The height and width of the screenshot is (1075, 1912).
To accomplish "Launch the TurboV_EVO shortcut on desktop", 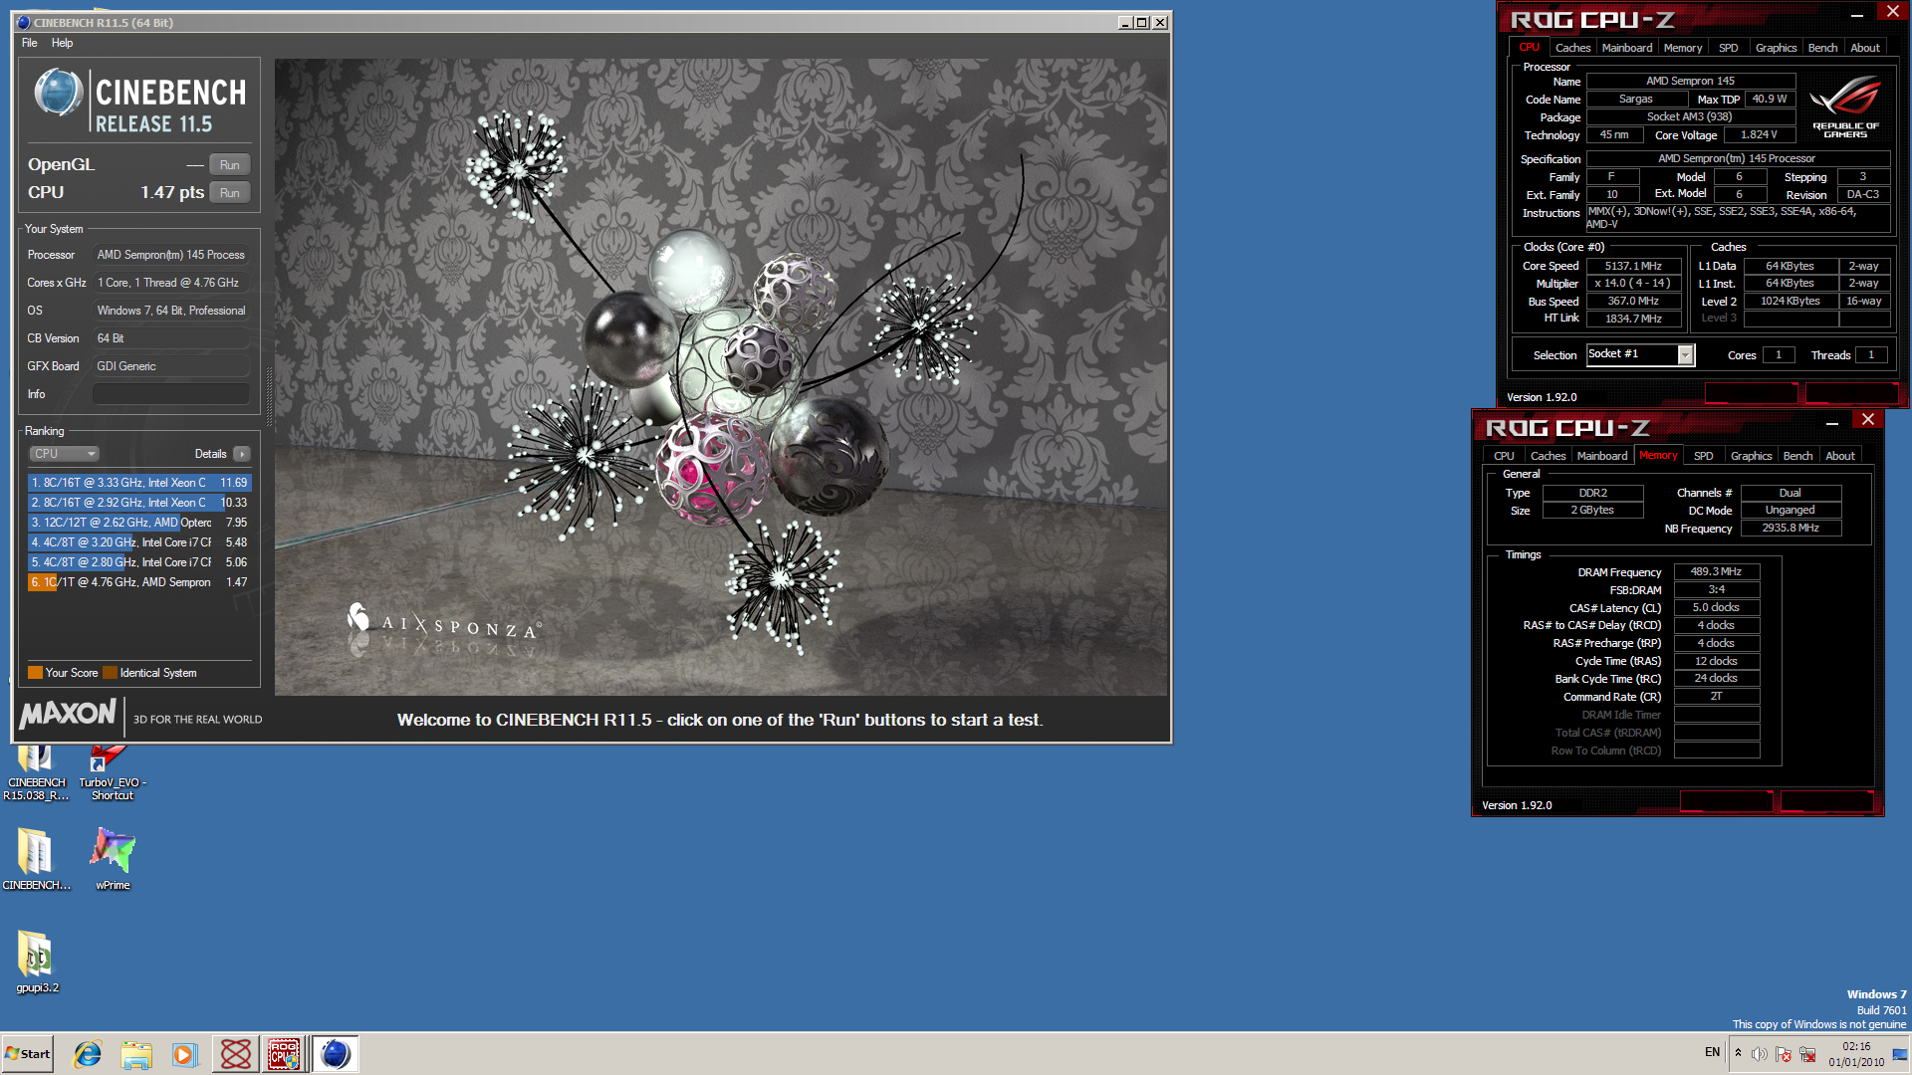I will (x=112, y=772).
